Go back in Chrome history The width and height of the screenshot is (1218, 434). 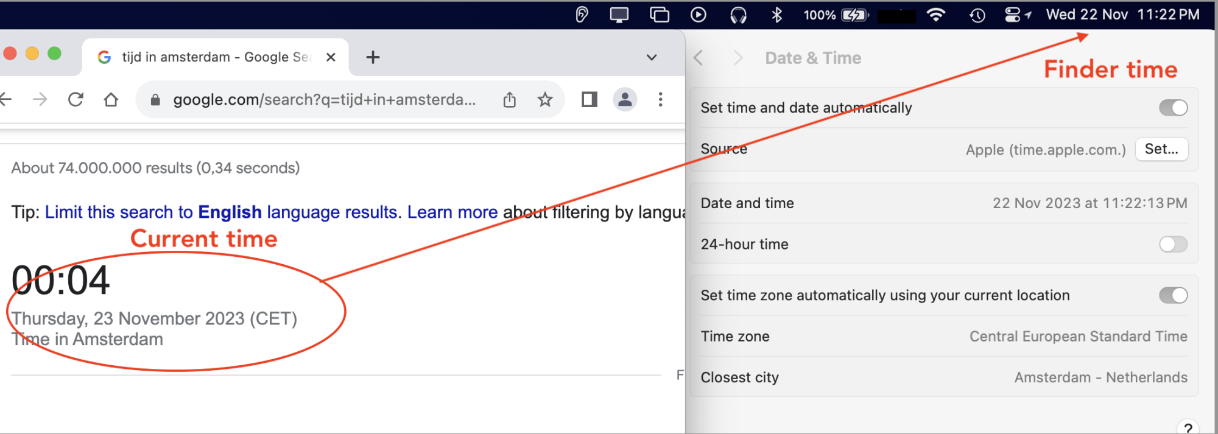pyautogui.click(x=5, y=99)
